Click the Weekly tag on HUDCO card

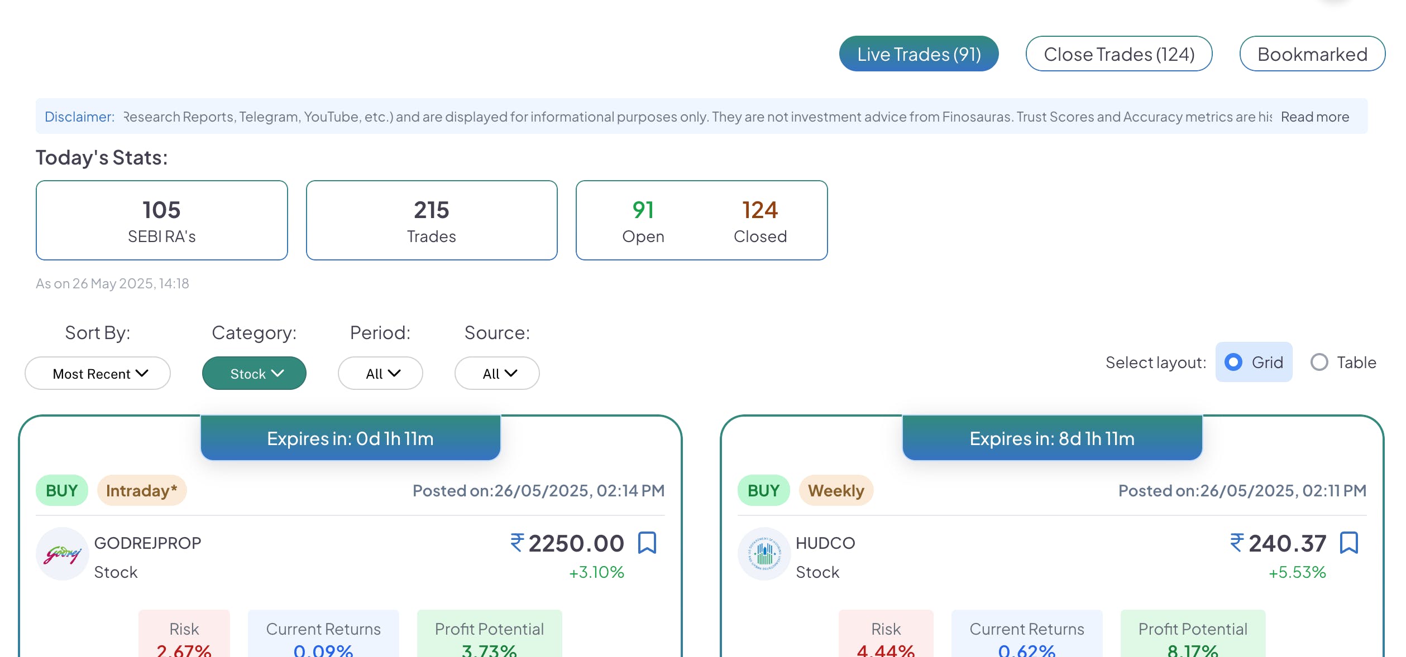coord(835,490)
